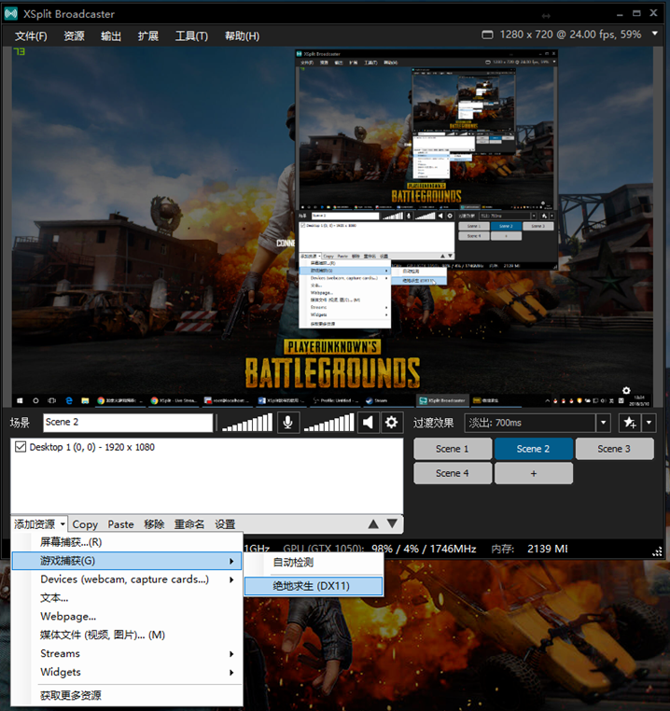Choose 文本... from the add source menu

(x=127, y=598)
